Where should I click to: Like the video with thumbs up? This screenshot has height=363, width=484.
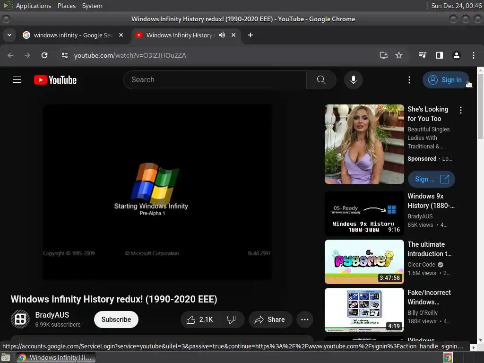[x=200, y=320]
